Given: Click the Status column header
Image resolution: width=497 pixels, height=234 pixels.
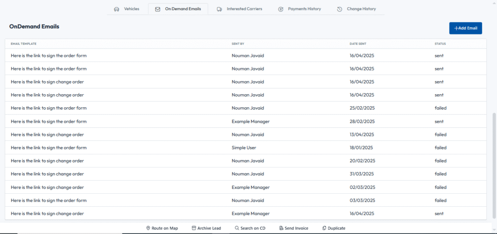Looking at the screenshot, I should pyautogui.click(x=440, y=44).
